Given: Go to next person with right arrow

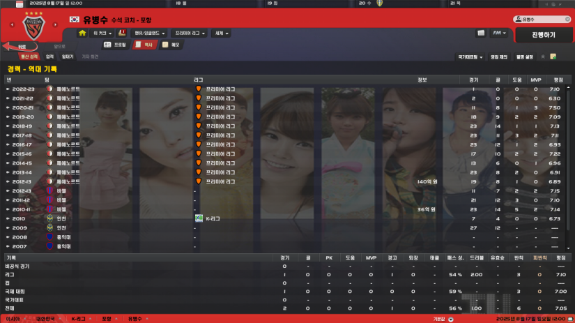Looking at the screenshot, I should pos(55,24).
